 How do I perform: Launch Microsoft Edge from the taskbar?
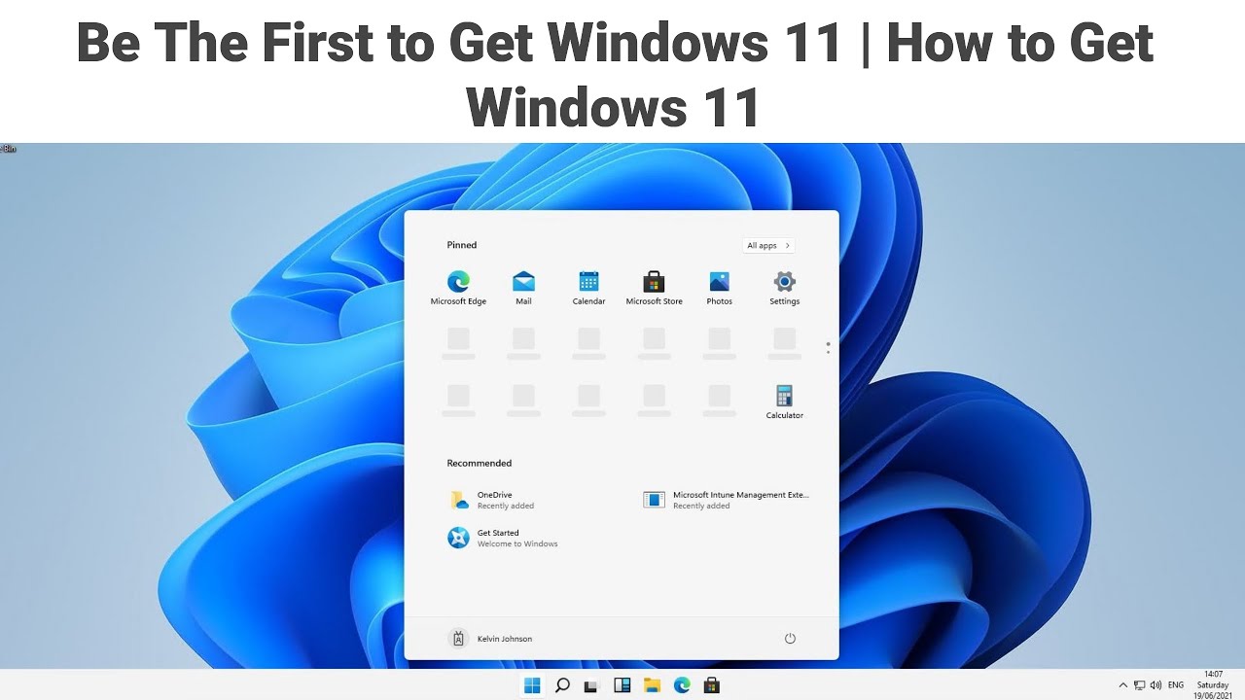[682, 685]
